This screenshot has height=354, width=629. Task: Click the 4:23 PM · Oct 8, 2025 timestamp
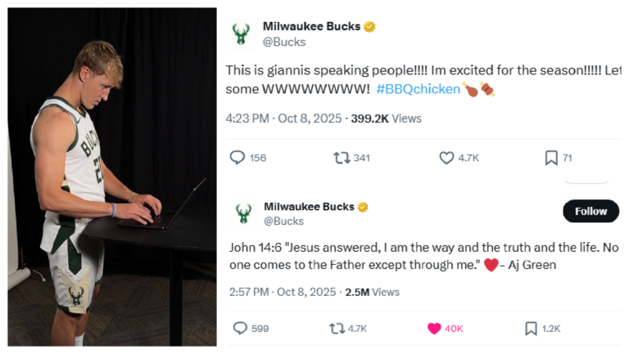[x=281, y=119]
